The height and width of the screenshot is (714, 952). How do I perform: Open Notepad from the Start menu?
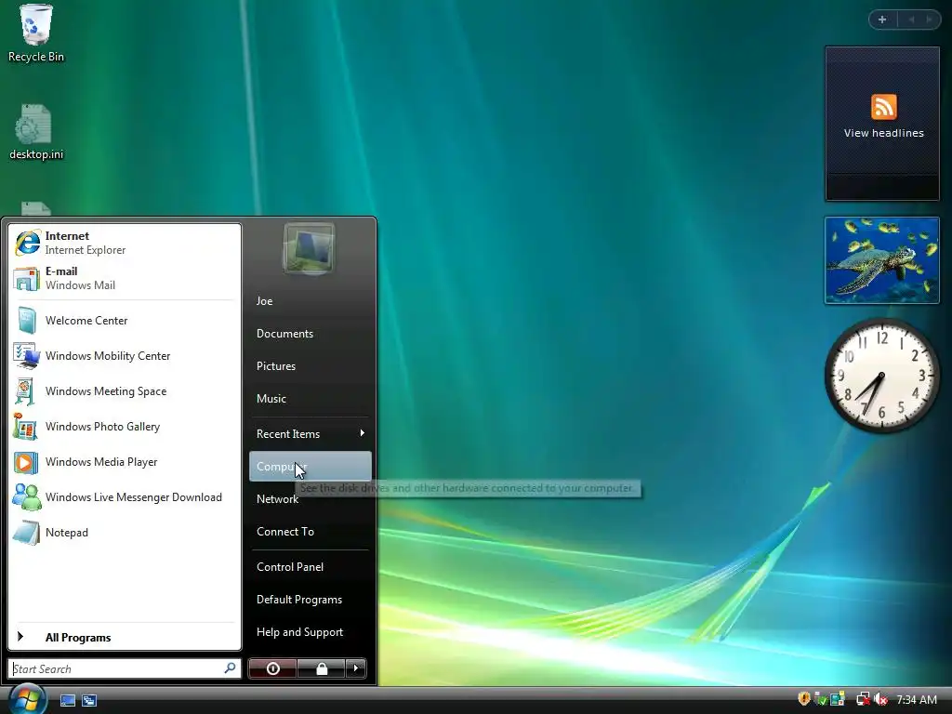point(125,533)
